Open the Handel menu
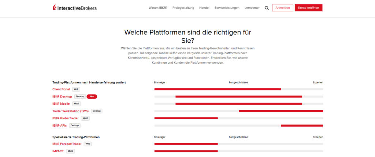 pos(204,8)
